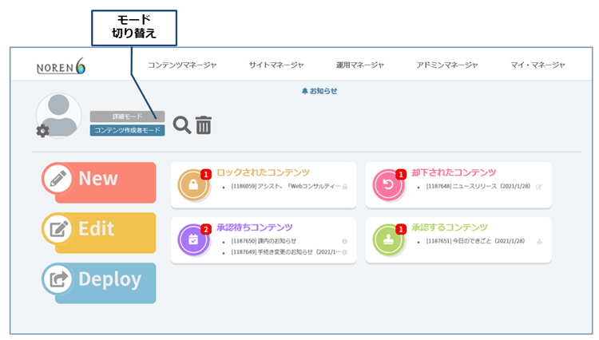Click the user avatar profile picture
Viewport: 599px width, 340px height.
click(x=59, y=115)
